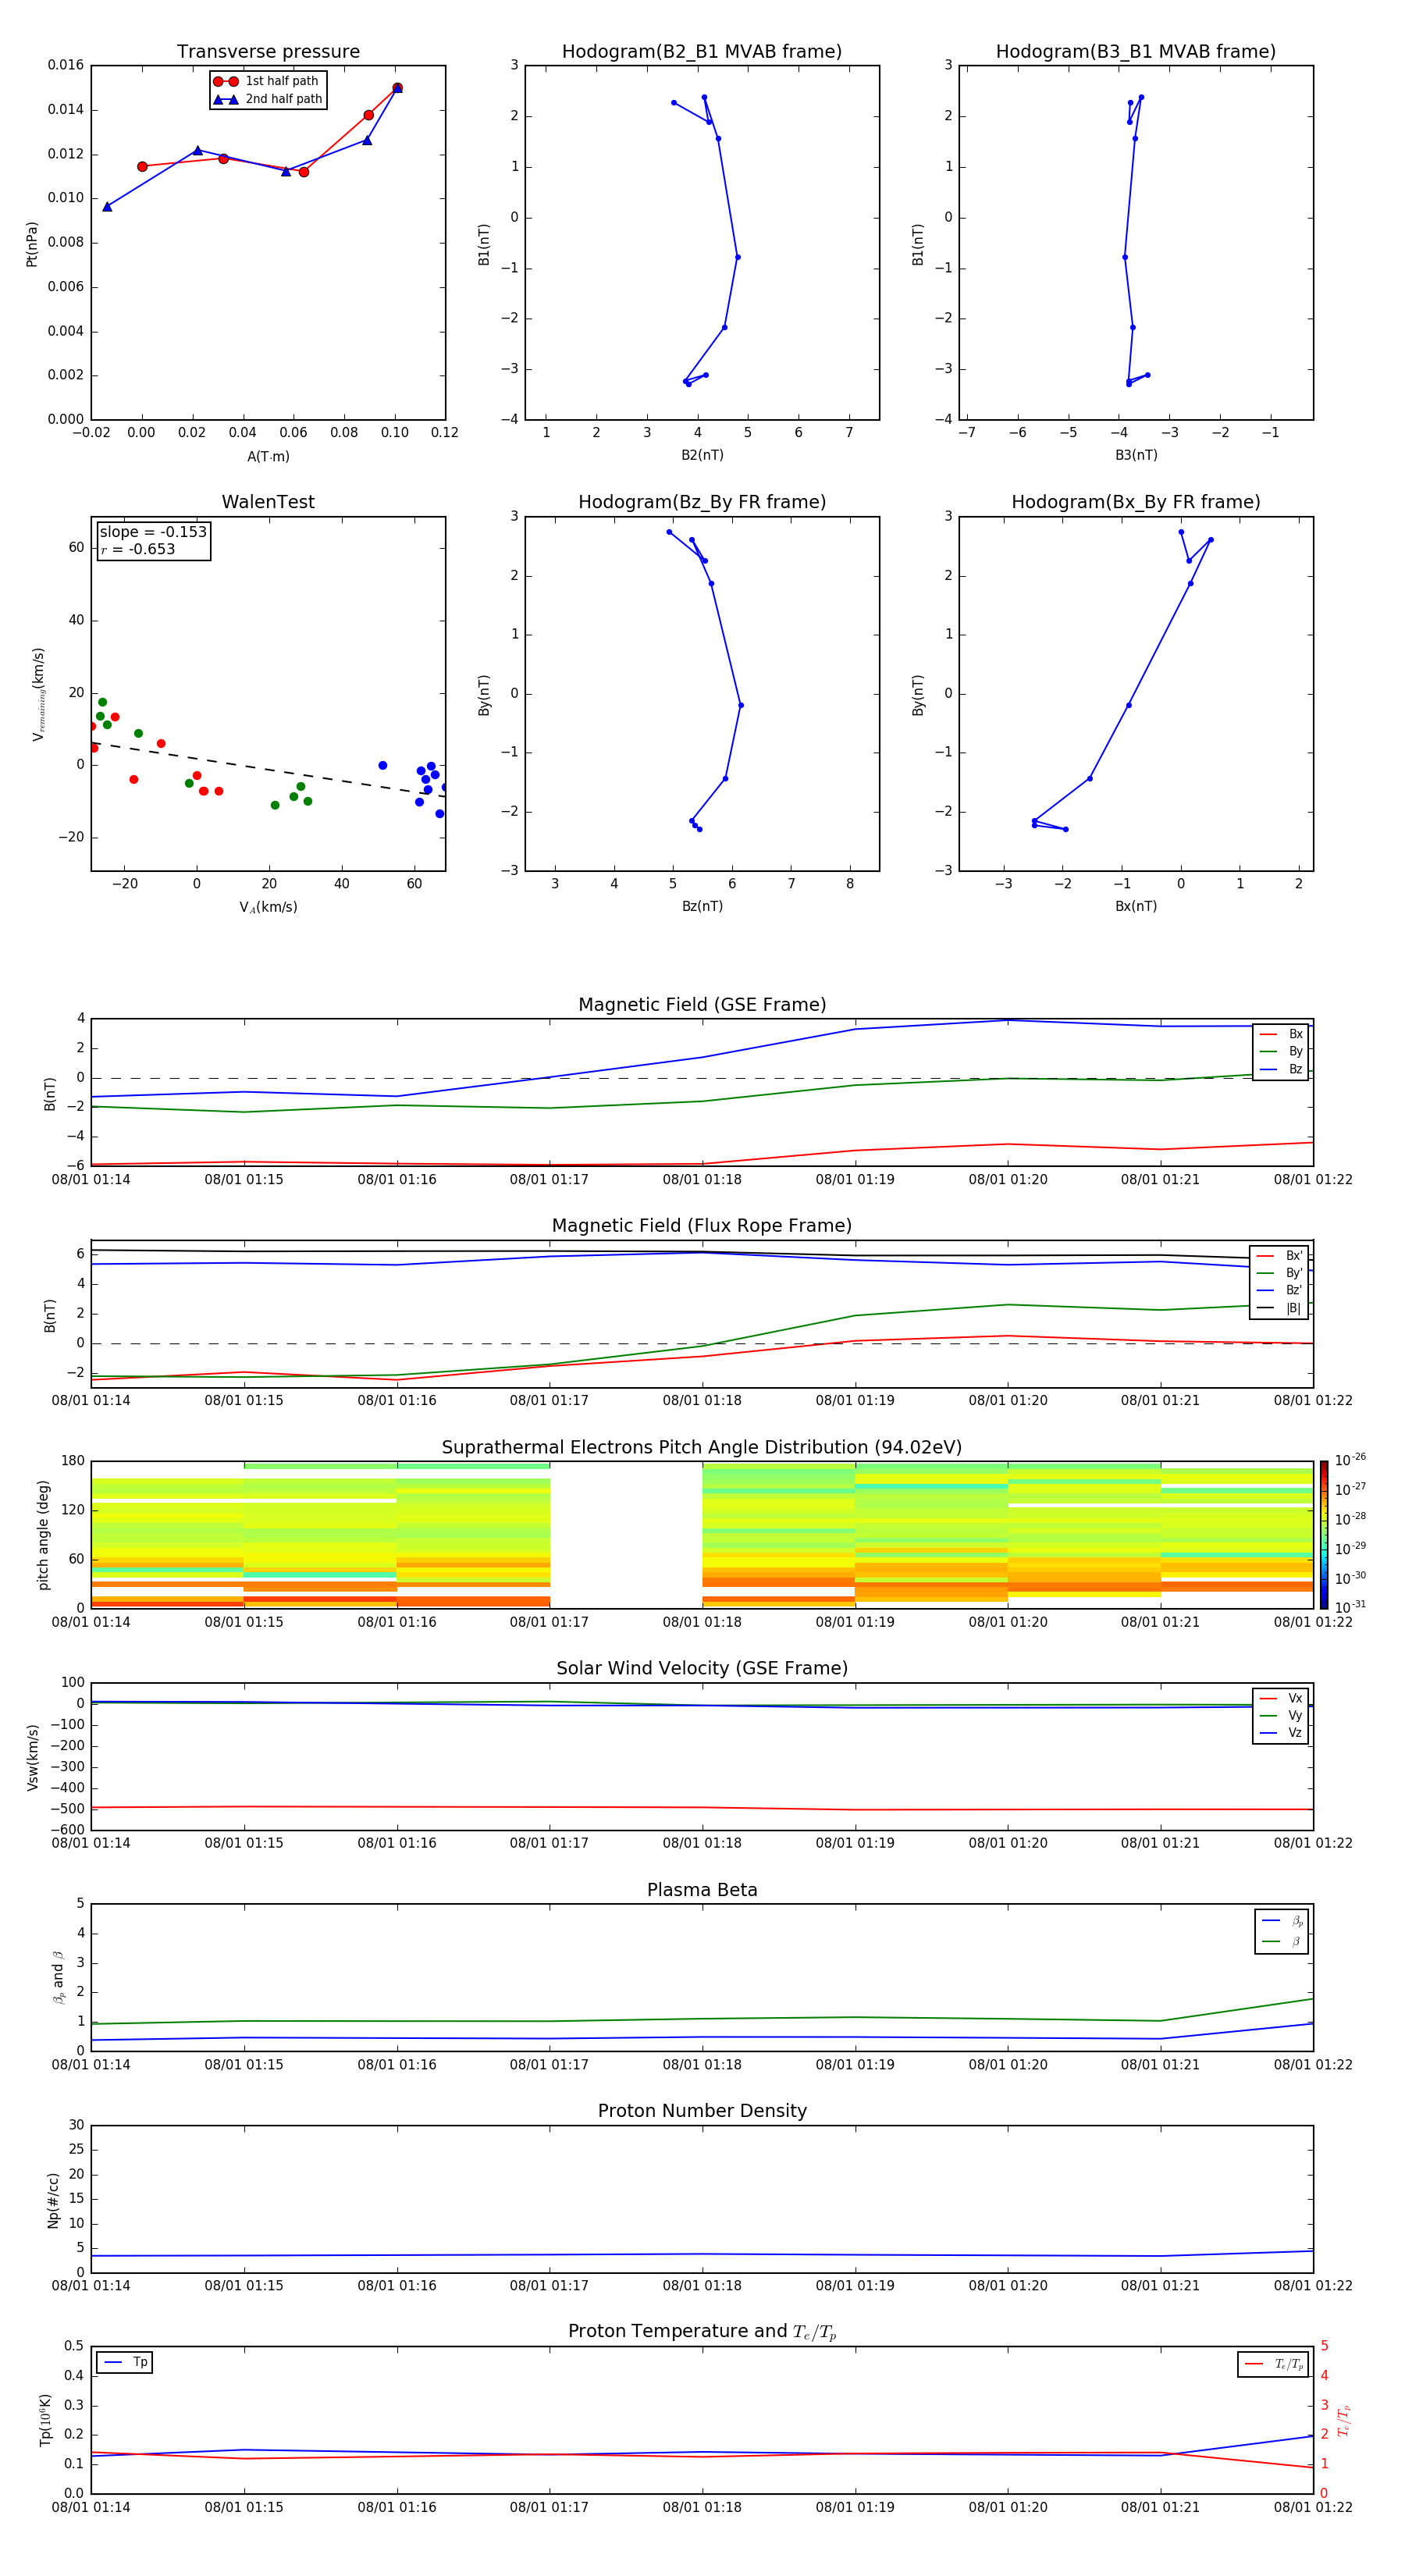Click the 'r = -0.653' annotation

[x=138, y=549]
